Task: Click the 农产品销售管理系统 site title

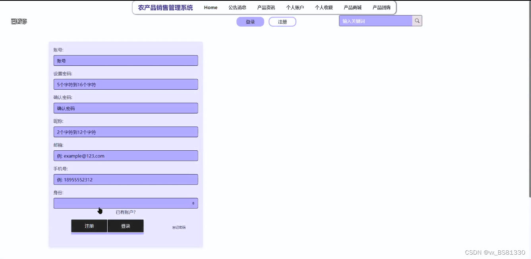Action: point(166,8)
